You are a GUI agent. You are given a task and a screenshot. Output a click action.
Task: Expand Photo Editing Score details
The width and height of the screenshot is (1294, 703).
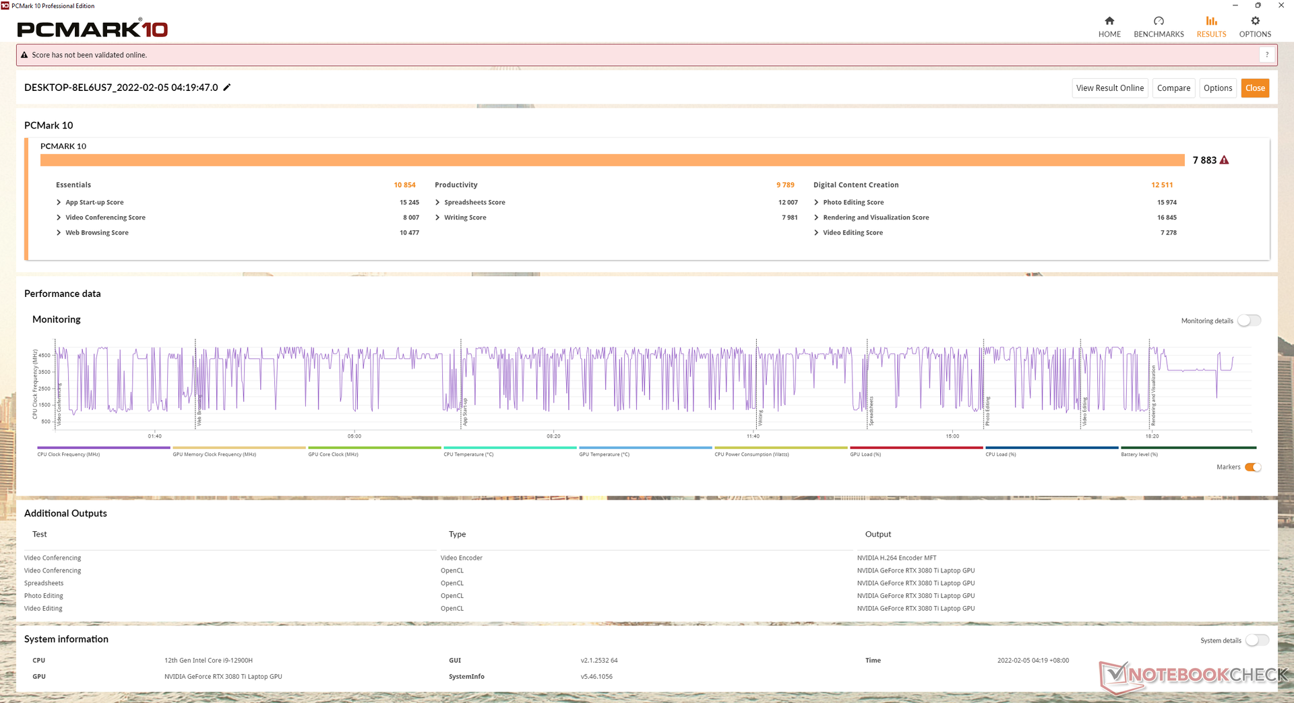(x=816, y=203)
